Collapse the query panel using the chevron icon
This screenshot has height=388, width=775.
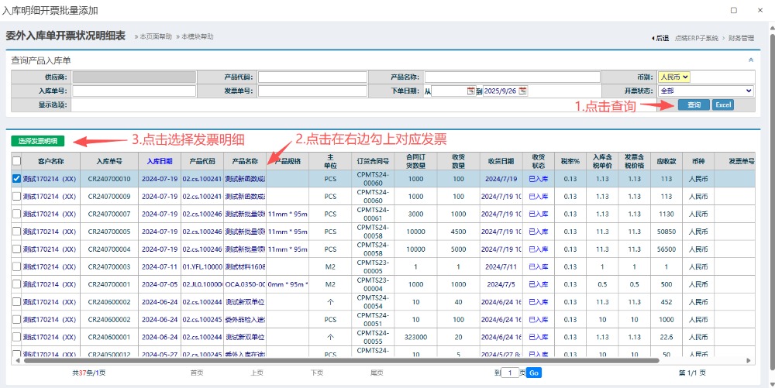point(750,60)
